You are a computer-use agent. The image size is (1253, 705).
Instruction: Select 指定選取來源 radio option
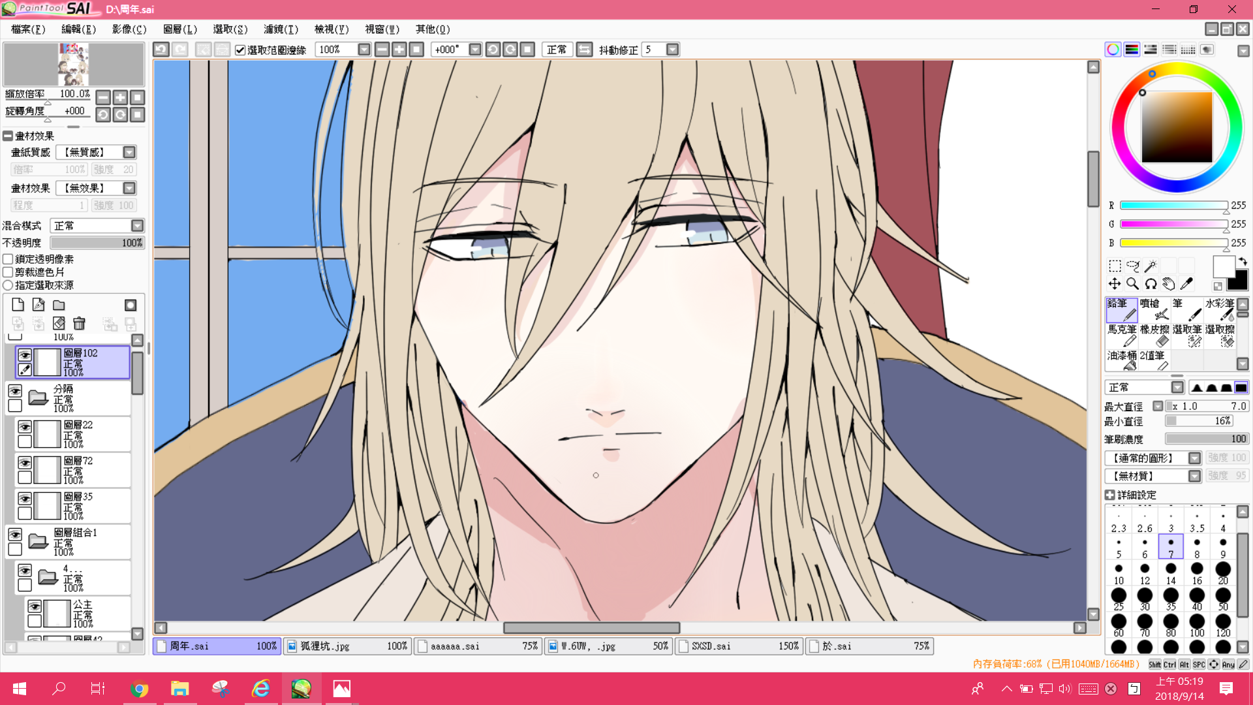(8, 285)
